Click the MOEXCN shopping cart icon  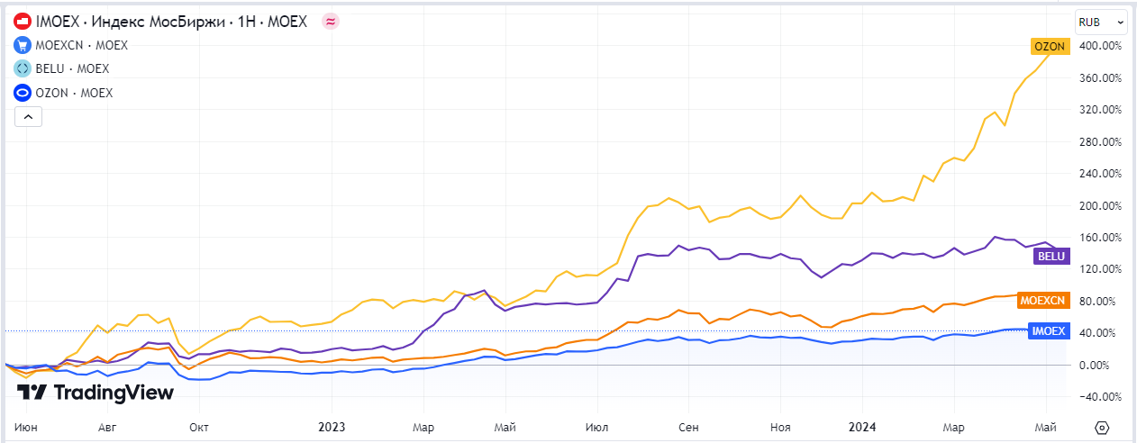click(x=23, y=45)
